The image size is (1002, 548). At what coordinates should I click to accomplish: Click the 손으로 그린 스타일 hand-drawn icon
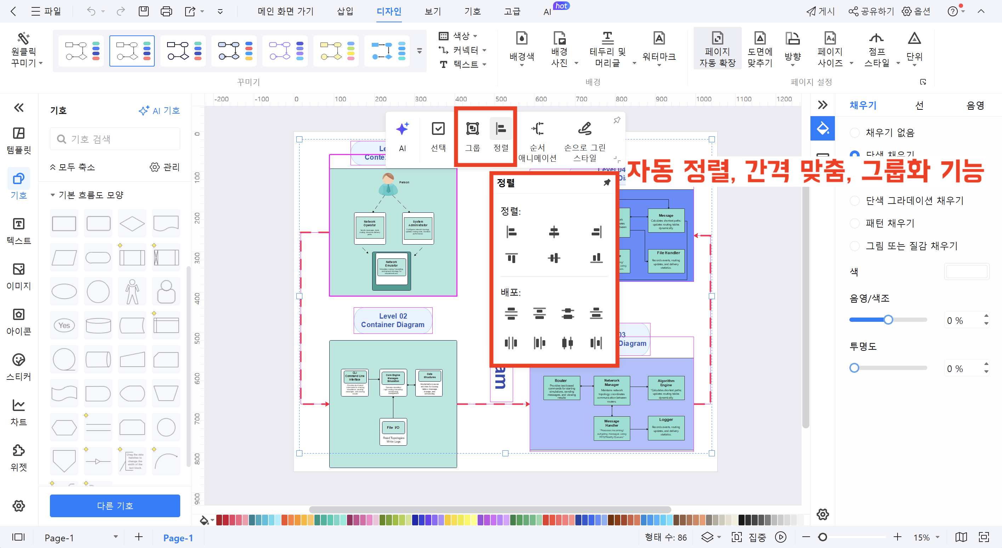(584, 129)
